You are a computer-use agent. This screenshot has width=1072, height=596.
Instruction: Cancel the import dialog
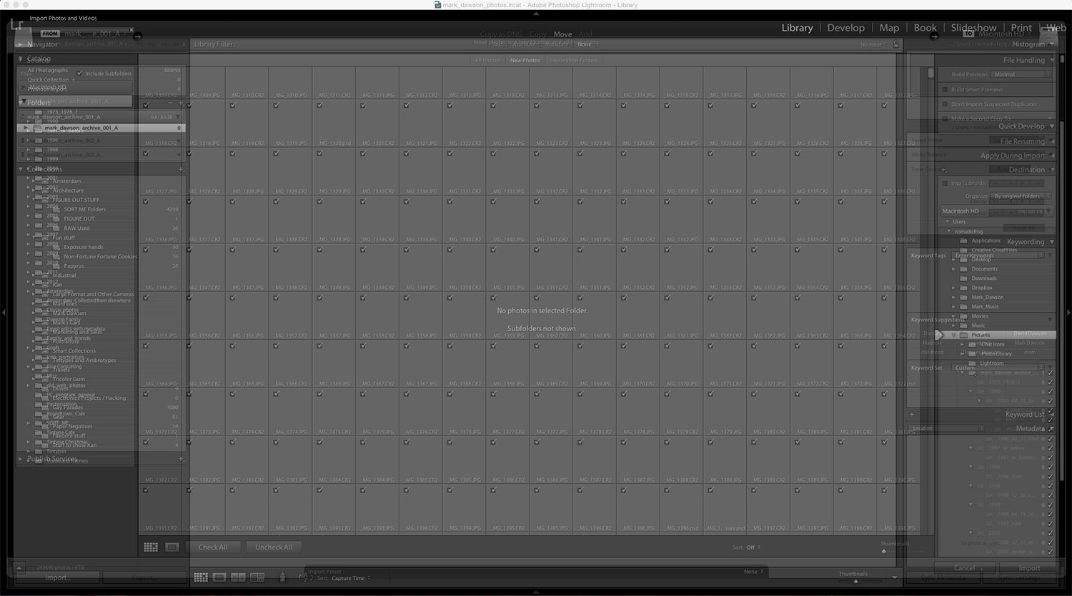click(964, 568)
